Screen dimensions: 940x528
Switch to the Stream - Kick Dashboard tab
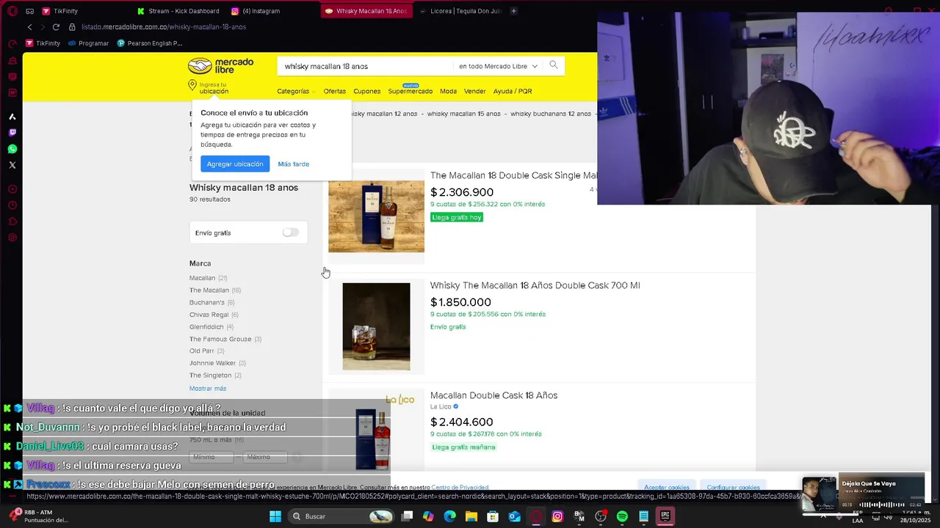click(x=178, y=11)
